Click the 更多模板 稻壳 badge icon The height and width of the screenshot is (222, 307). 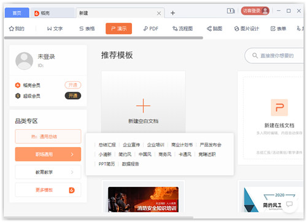coord(72,190)
